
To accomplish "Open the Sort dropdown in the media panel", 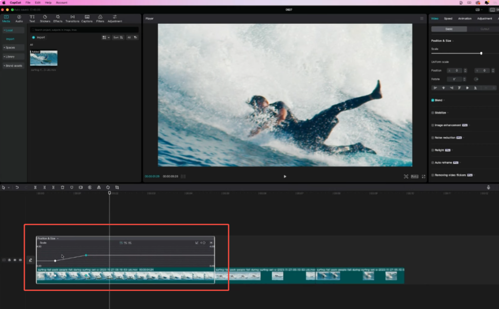I will pos(117,37).
